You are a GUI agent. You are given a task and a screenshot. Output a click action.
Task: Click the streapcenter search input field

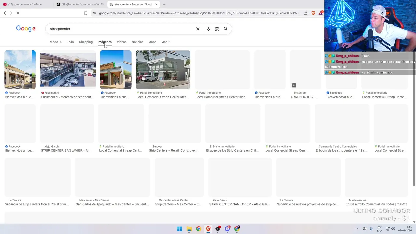point(120,29)
